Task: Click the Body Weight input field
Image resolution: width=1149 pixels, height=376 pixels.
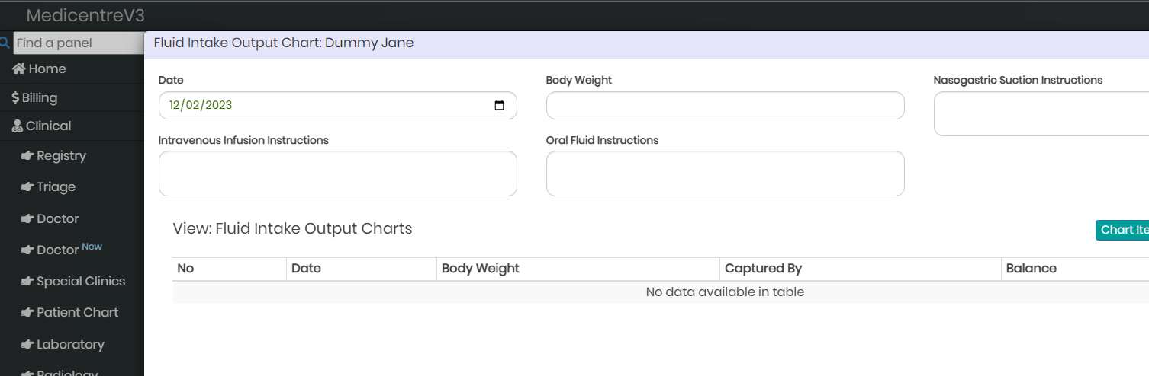Action: point(726,106)
